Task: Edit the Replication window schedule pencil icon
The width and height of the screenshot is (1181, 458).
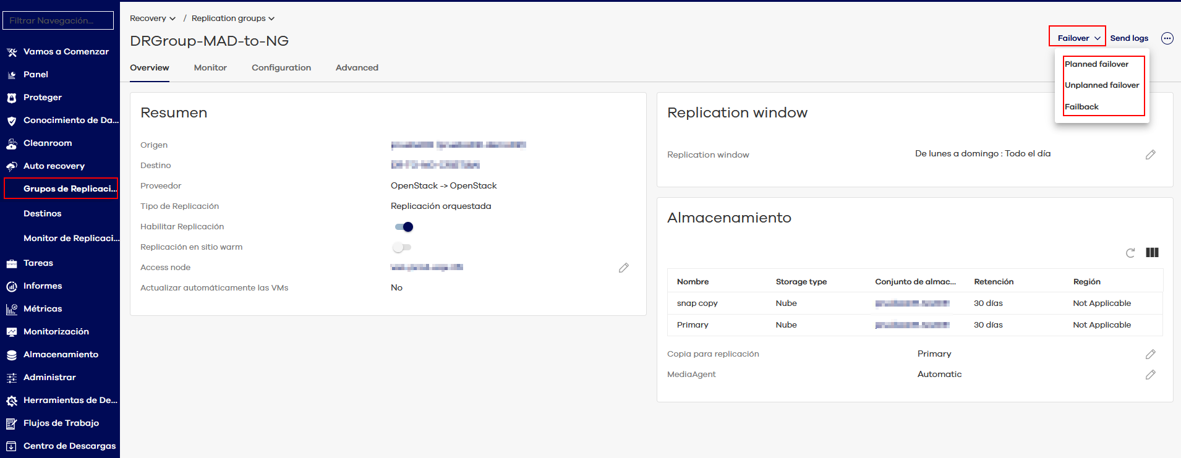Action: (x=1150, y=155)
